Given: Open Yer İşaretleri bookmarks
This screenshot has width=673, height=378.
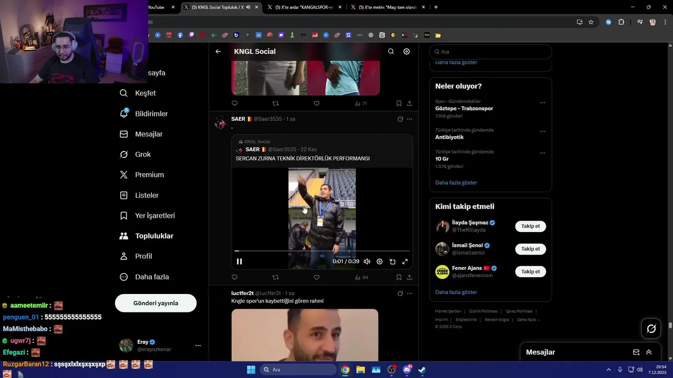Looking at the screenshot, I should tap(148, 216).
